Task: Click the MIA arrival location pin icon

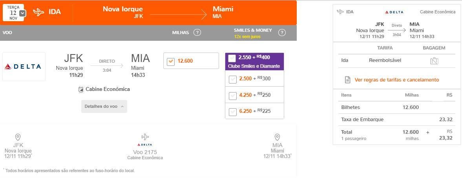Action: point(277,137)
